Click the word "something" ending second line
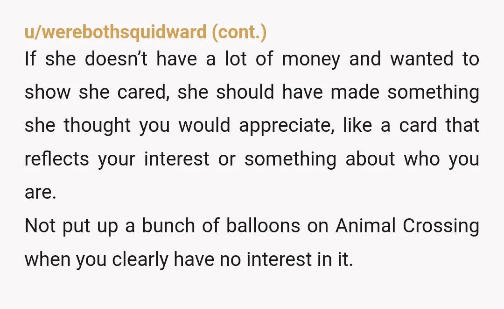 click(x=433, y=93)
